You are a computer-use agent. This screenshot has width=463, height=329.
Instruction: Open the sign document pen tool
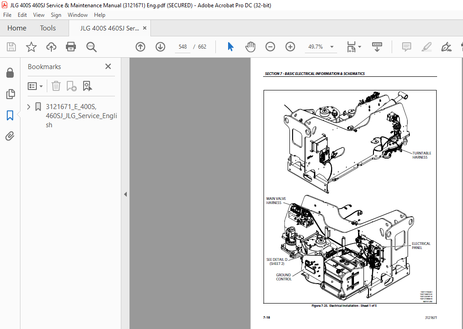point(446,47)
